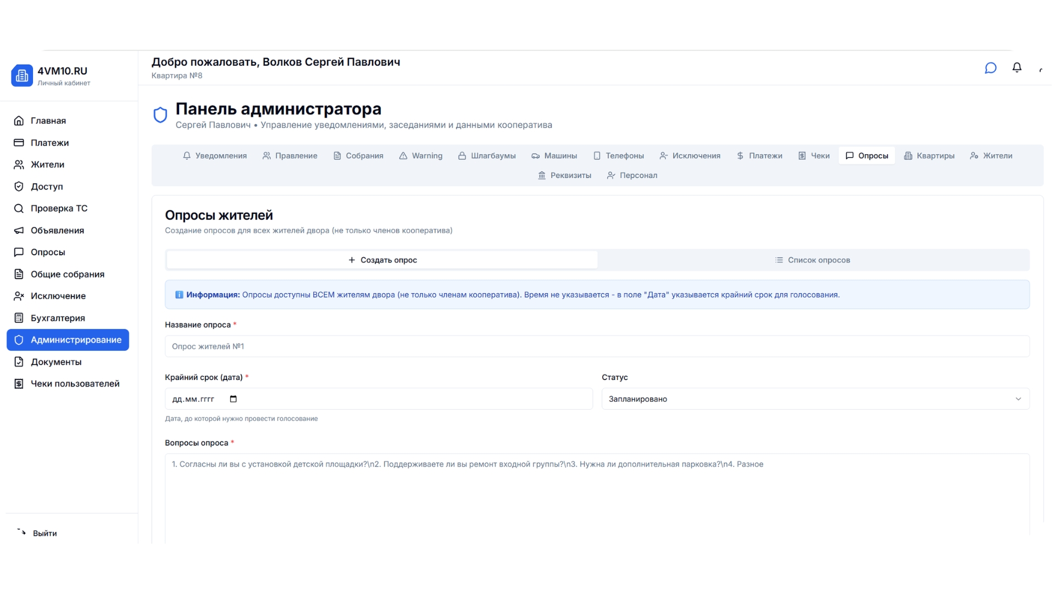Open the chat messages icon in the header
Image resolution: width=1055 pixels, height=593 pixels.
[x=990, y=68]
